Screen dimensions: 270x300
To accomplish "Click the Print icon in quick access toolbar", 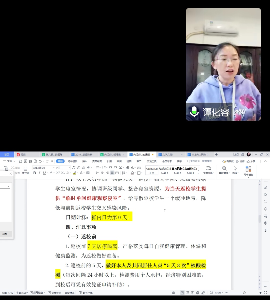I will click(30, 161).
